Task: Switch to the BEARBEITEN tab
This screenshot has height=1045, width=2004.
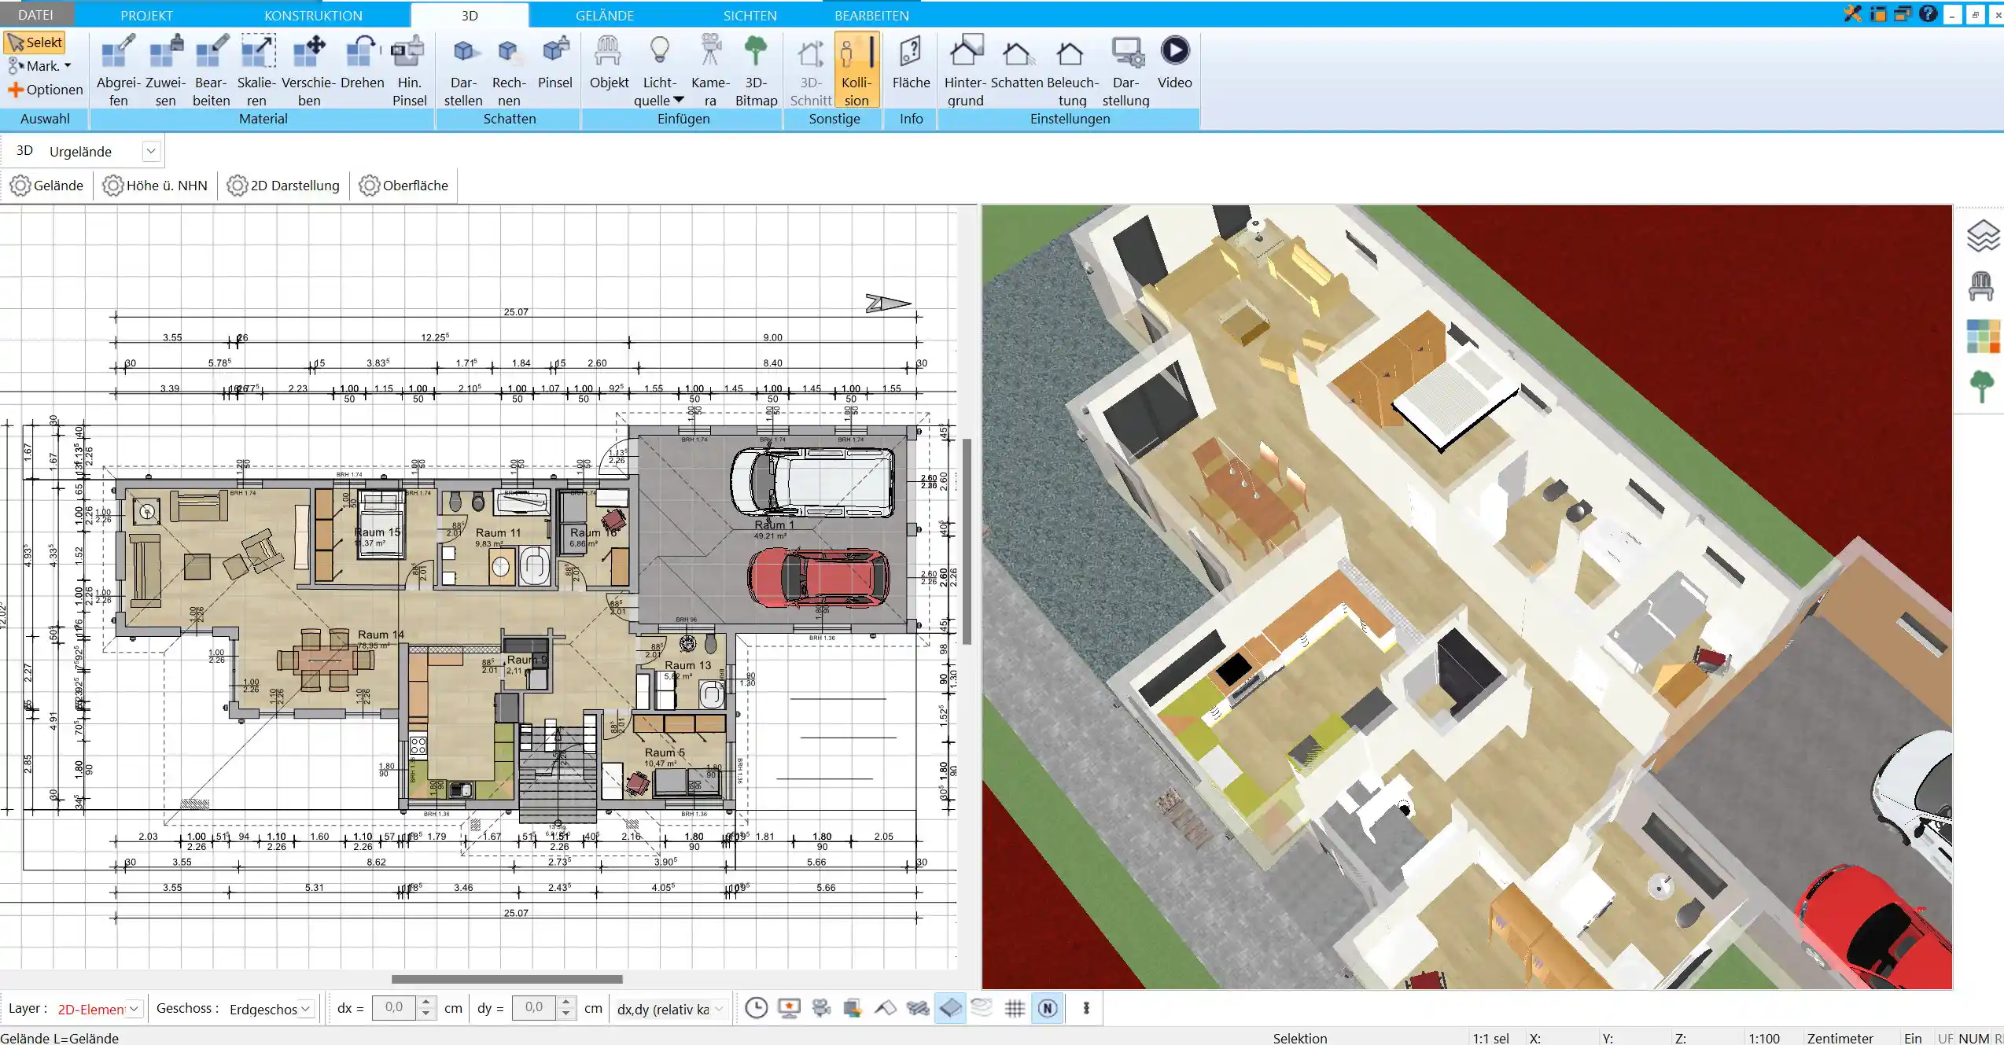Action: [871, 15]
